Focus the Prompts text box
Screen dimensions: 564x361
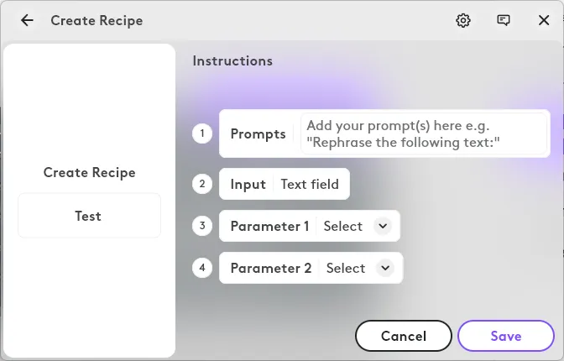(x=423, y=133)
